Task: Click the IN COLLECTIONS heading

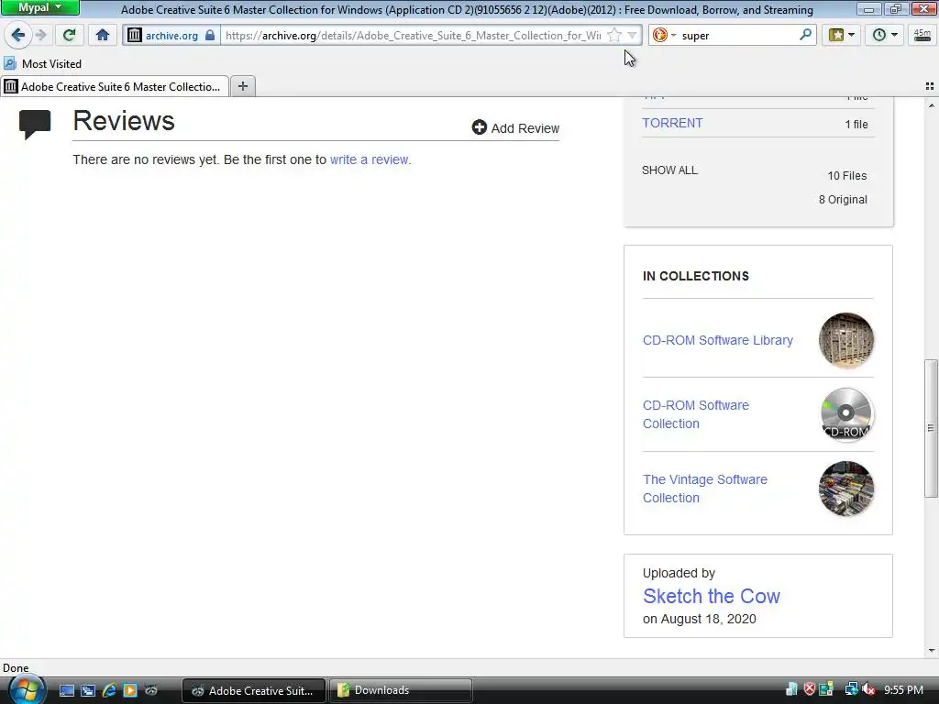Action: pos(695,276)
